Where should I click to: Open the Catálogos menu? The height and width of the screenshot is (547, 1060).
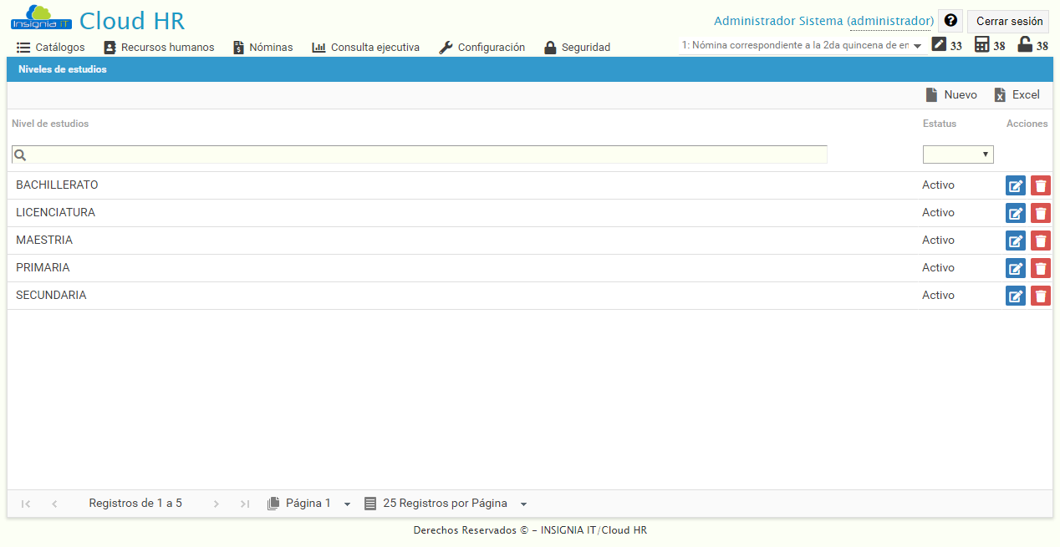[x=50, y=48]
